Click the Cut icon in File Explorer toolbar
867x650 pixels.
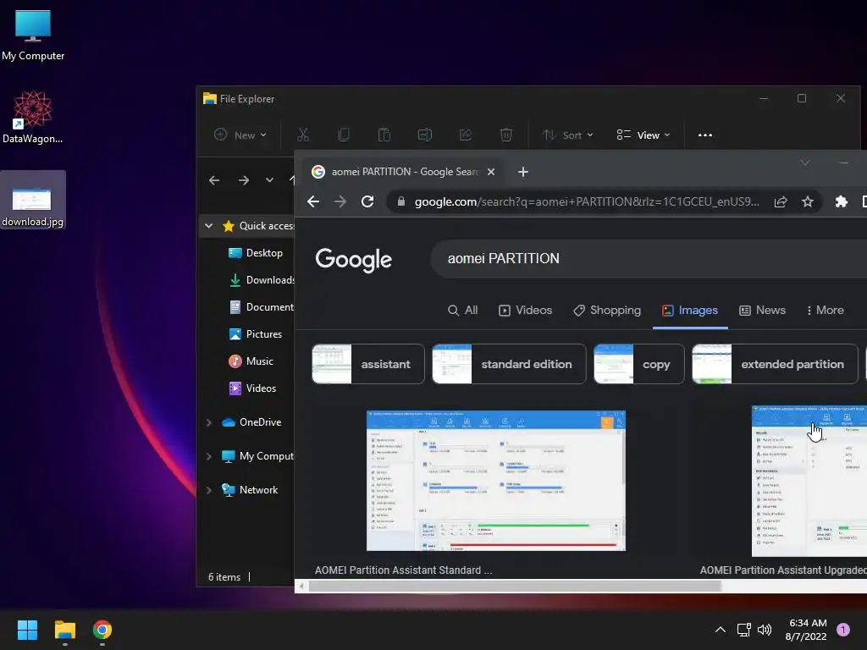tap(303, 135)
